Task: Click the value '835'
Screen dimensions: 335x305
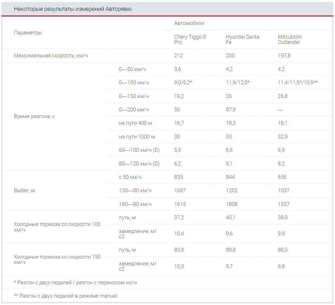Action: [179, 177]
